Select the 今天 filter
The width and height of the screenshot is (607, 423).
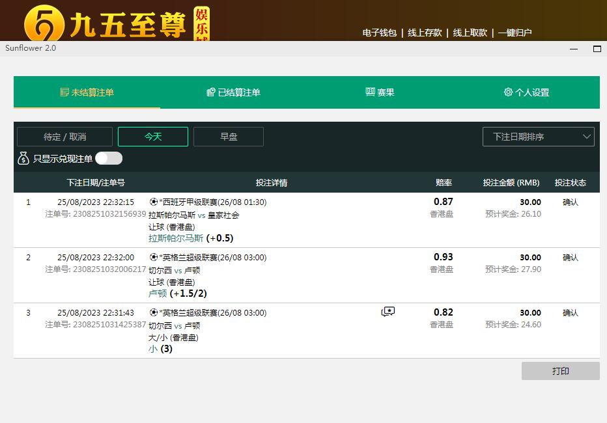click(153, 137)
